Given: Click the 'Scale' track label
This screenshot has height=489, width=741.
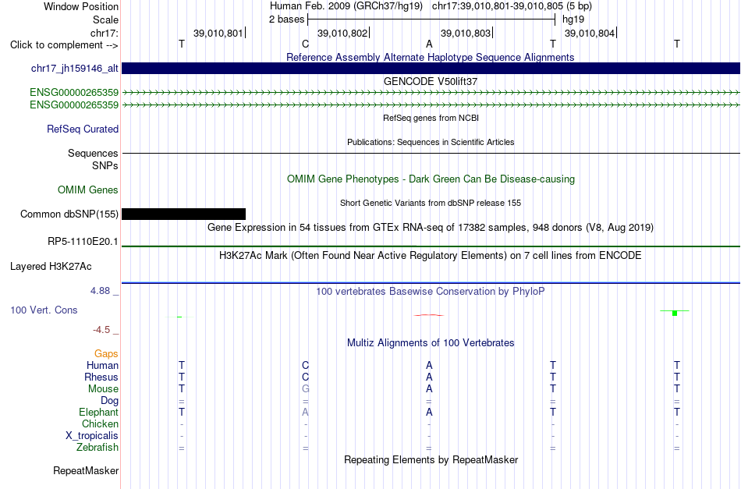Looking at the screenshot, I should [105, 19].
